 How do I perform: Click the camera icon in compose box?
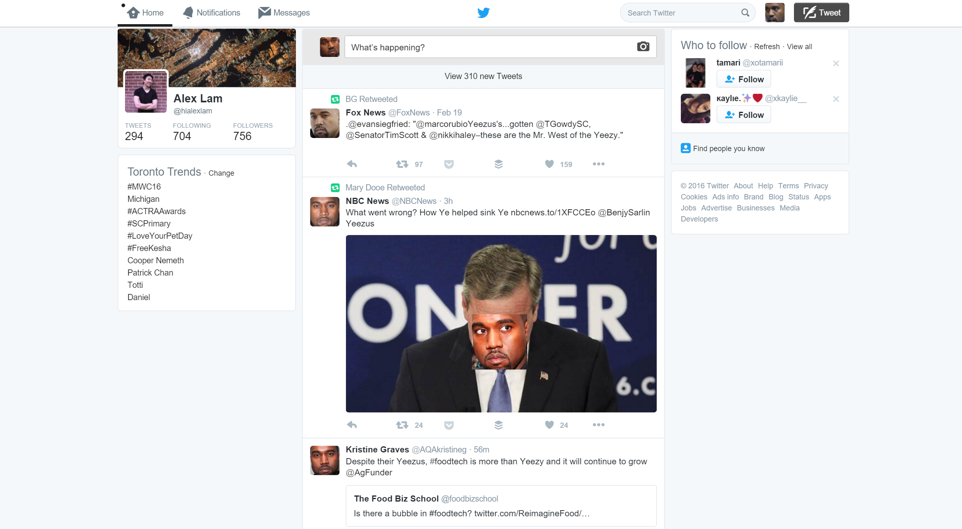tap(643, 47)
